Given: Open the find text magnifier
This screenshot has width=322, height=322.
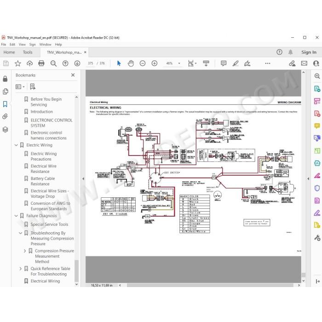Looking at the screenshot, I should [x=53, y=63].
